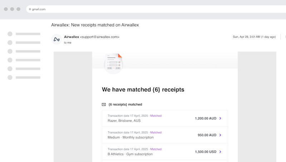Select the Medium Monthly subscription row
This screenshot has width=286, height=162.
click(x=165, y=135)
